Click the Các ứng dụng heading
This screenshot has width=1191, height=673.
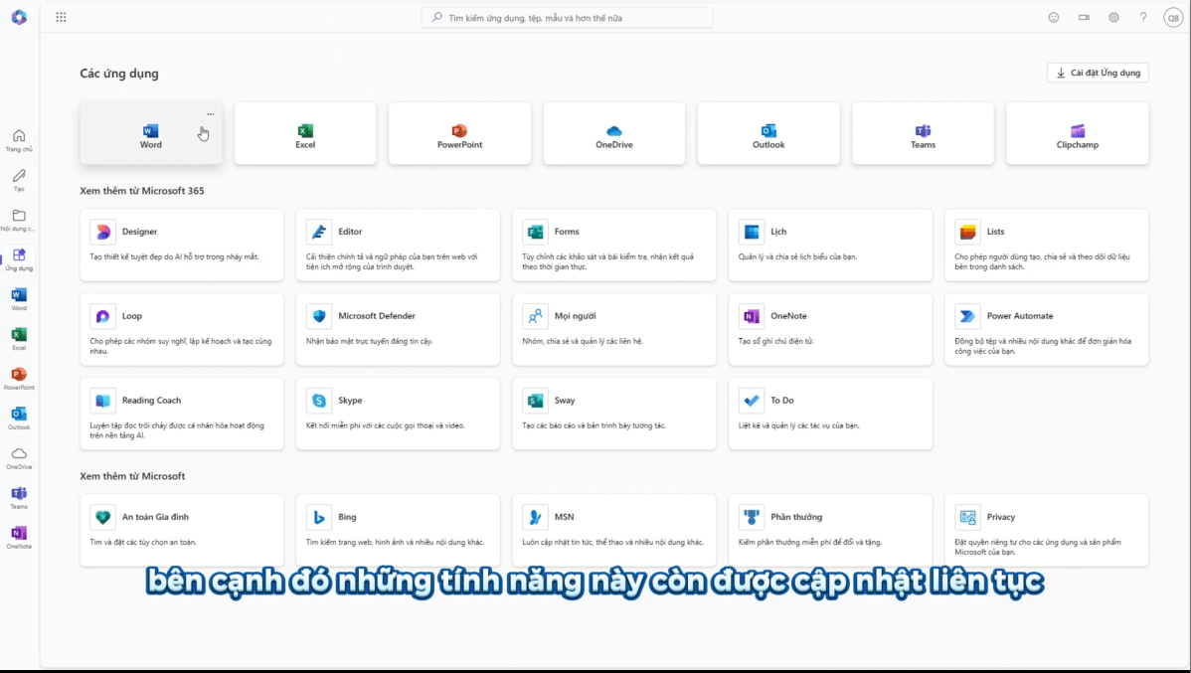pos(119,74)
